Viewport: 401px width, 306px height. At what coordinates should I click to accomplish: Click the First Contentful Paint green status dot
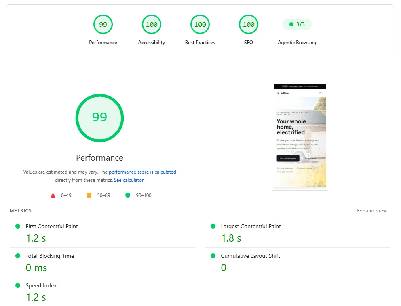(18, 226)
